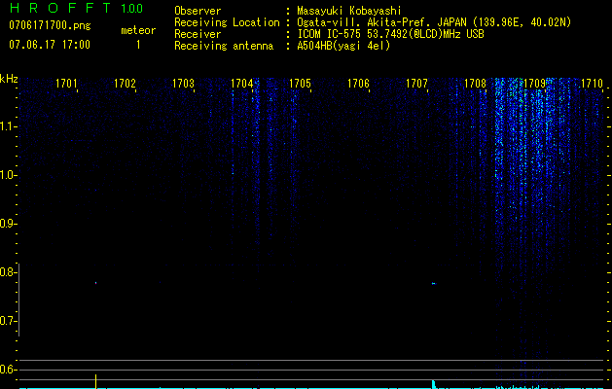Click the date stamp 07.06.17 17:00
Image resolution: width=612 pixels, height=389 pixels.
[50, 45]
